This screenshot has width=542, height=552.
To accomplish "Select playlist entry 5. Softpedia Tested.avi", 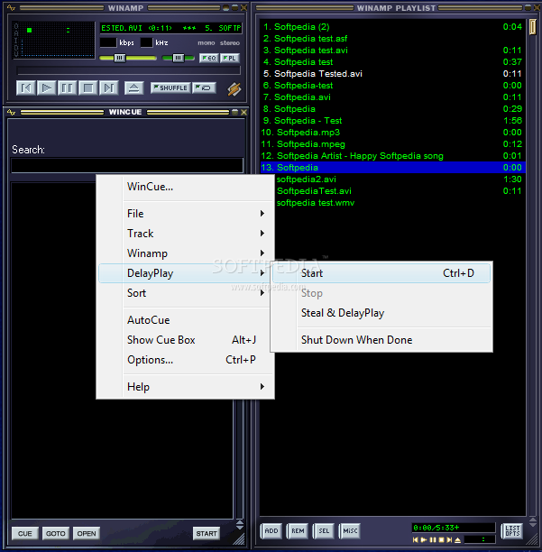I will (x=393, y=74).
